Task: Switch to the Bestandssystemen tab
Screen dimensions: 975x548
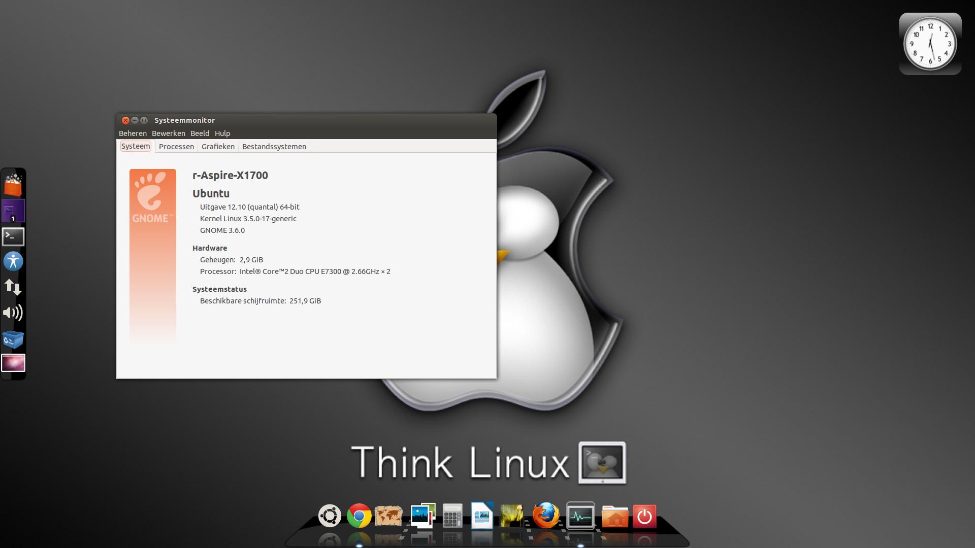Action: [x=274, y=147]
